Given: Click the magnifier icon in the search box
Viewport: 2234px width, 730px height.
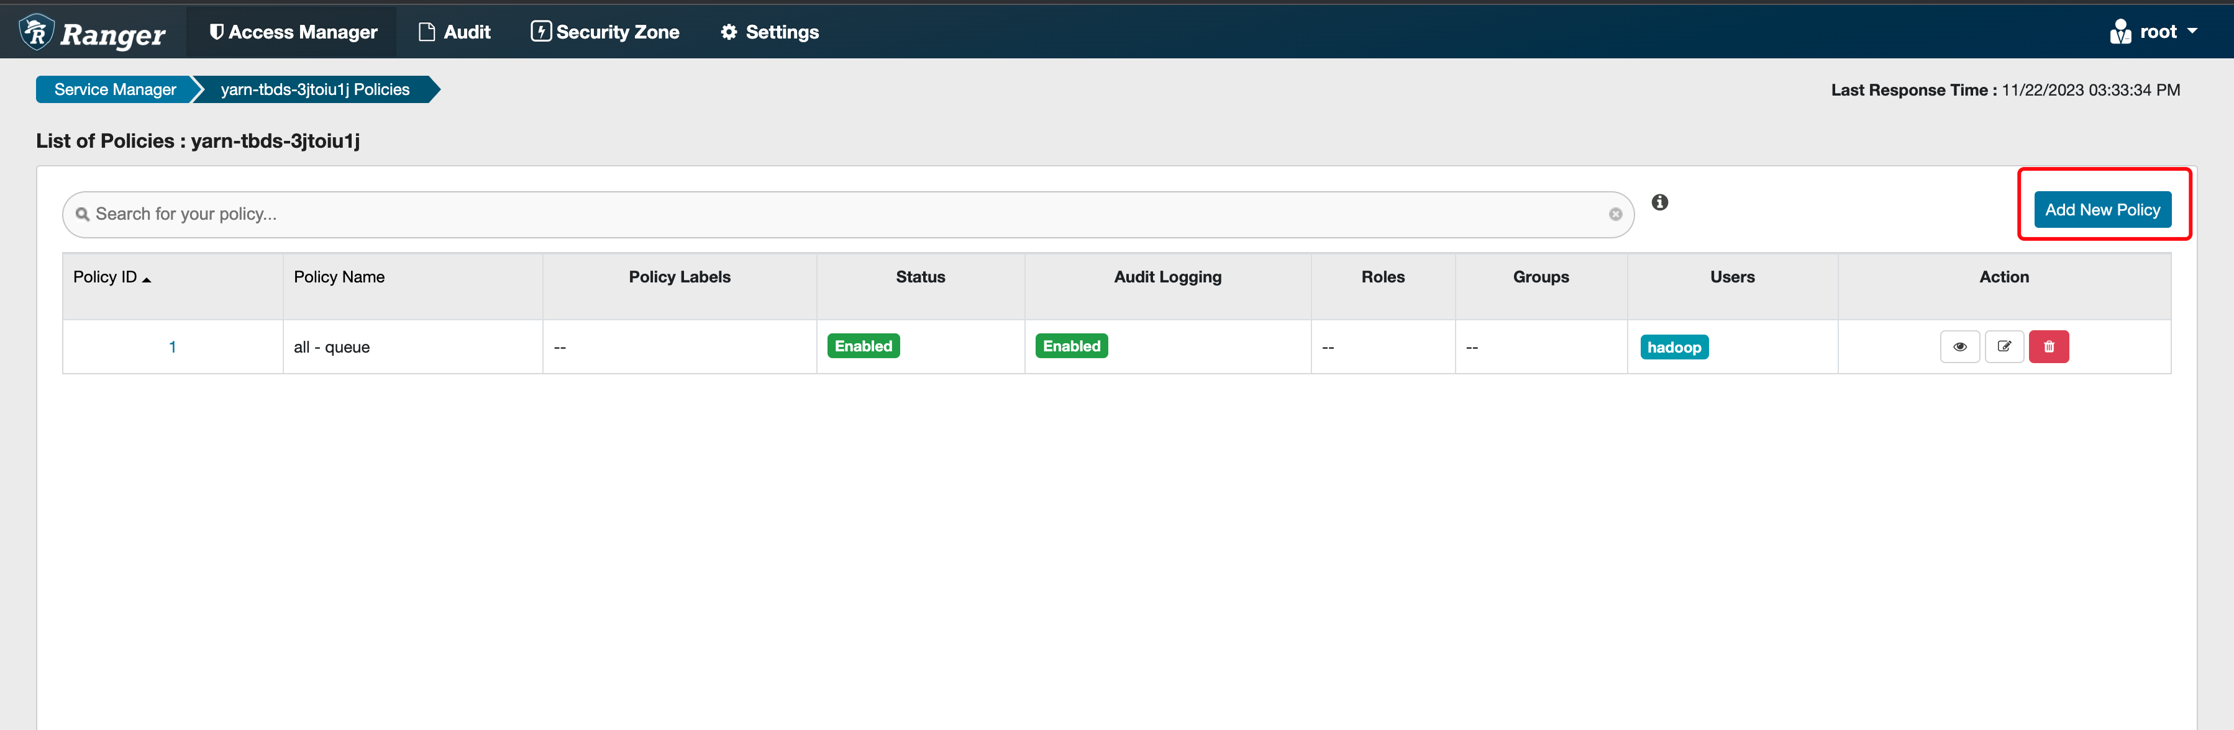Looking at the screenshot, I should [83, 214].
